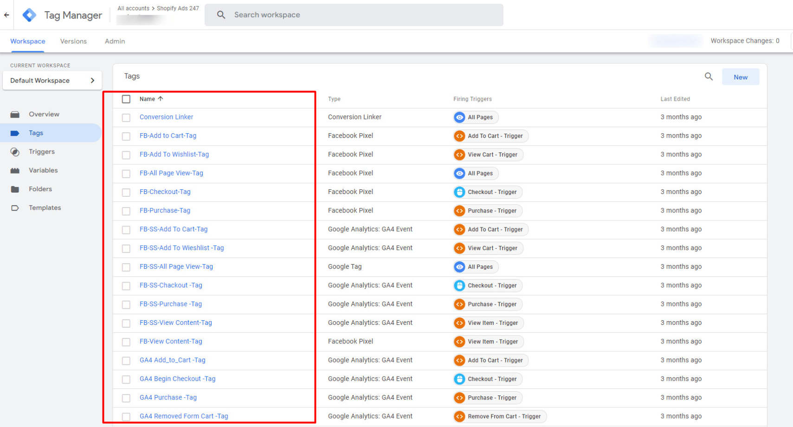
Task: Click the Tag Manager diamond logo
Action: point(29,15)
